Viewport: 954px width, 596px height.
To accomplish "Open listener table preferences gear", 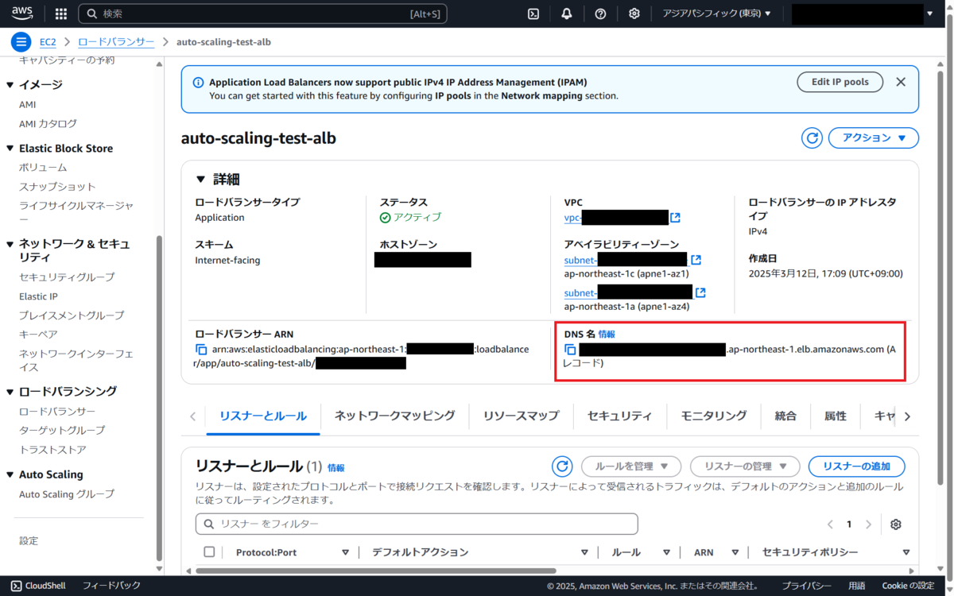I will (x=896, y=524).
